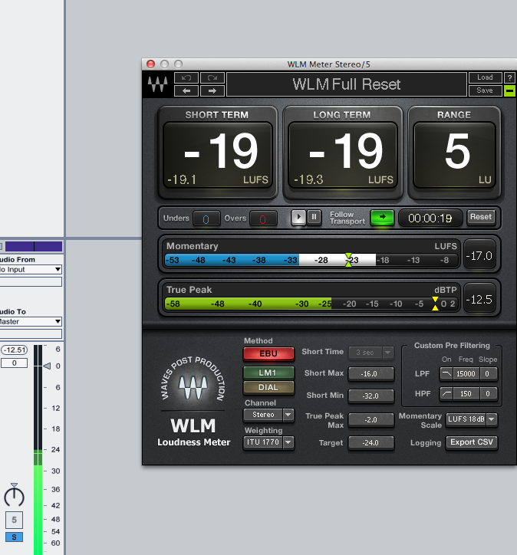This screenshot has height=555, width=517.
Task: Click the Waves logo icon
Action: coord(157,84)
